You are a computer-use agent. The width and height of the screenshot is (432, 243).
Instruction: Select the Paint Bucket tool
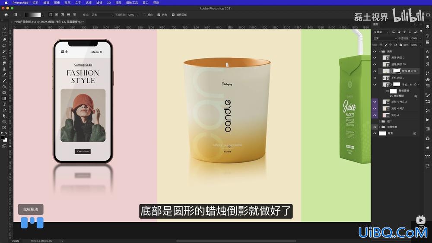click(4, 86)
